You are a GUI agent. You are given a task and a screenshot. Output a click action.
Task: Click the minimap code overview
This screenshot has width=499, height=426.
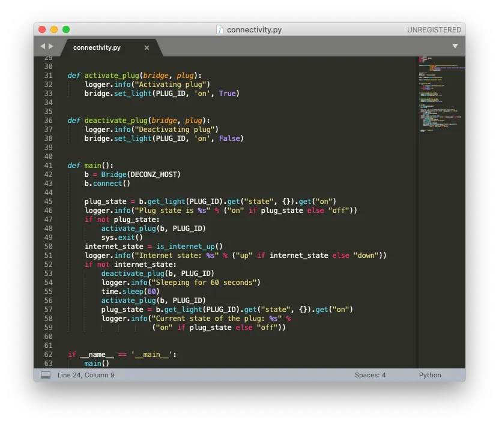[x=442, y=94]
